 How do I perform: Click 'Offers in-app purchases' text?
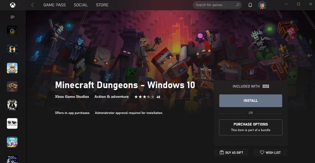point(72,113)
